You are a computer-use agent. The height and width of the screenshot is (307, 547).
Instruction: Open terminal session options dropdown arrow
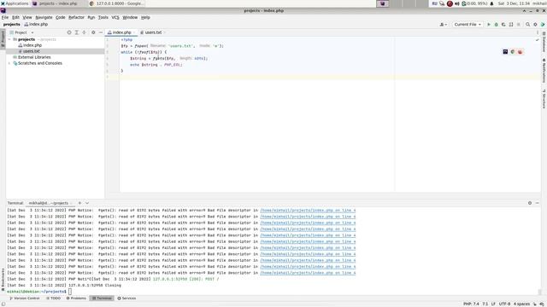(x=87, y=203)
